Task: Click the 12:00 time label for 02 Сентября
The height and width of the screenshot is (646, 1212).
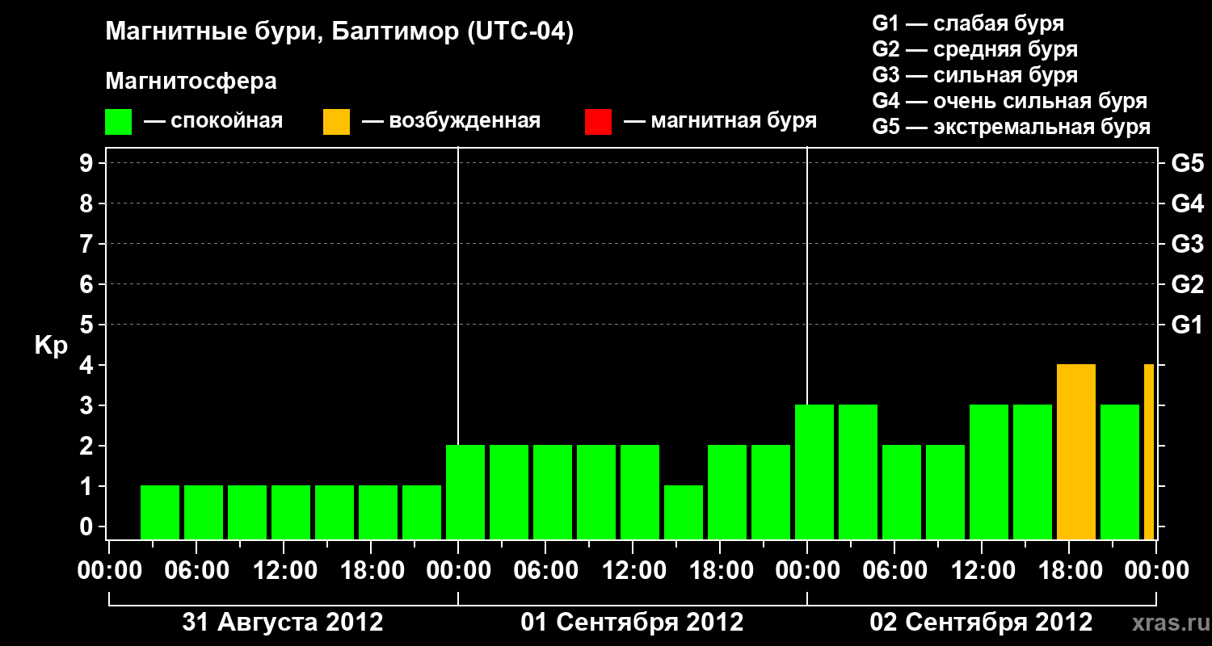Action: [982, 571]
